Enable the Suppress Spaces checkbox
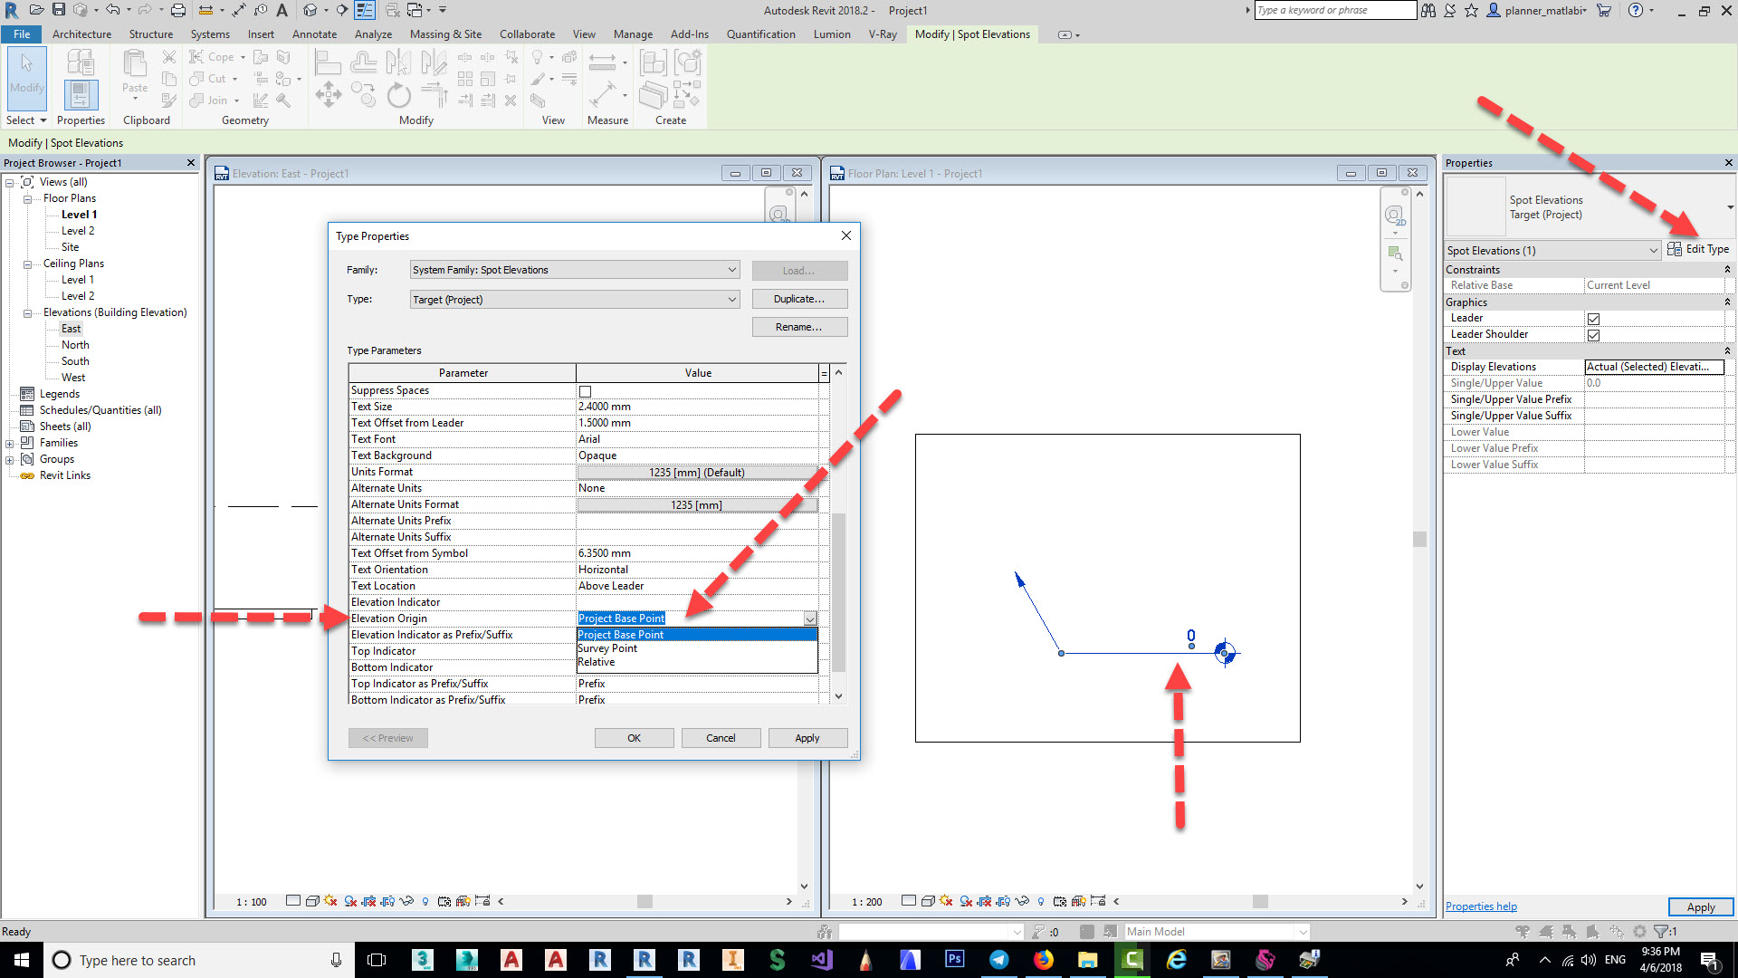This screenshot has width=1738, height=978. [586, 391]
